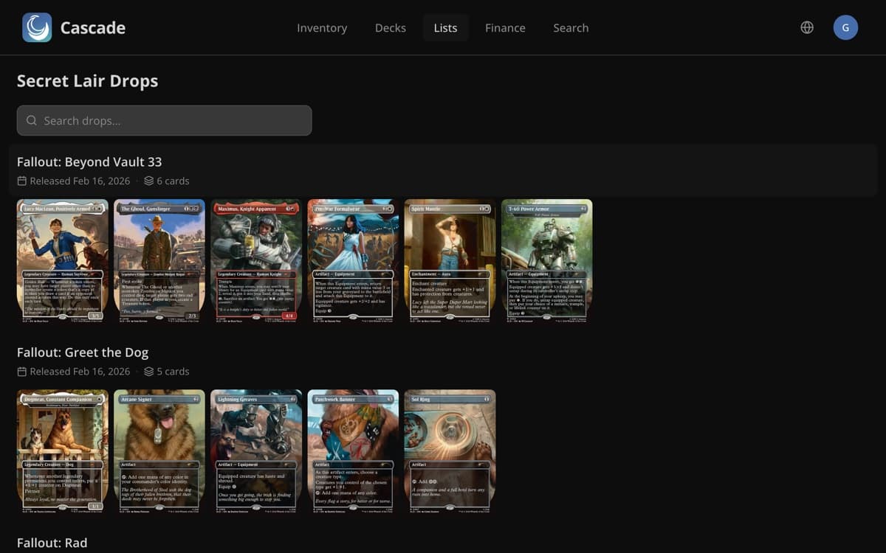Click the Fallout: Rad heading
This screenshot has width=886, height=553.
[52, 543]
